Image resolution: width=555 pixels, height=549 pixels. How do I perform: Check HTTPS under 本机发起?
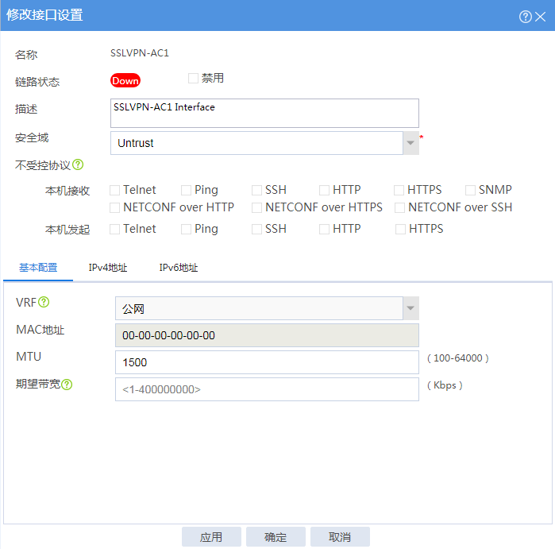tap(400, 229)
